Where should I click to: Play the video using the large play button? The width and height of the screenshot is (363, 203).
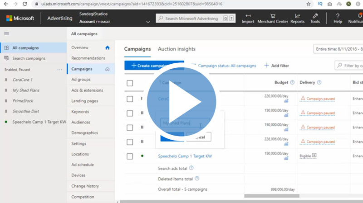[x=181, y=101]
